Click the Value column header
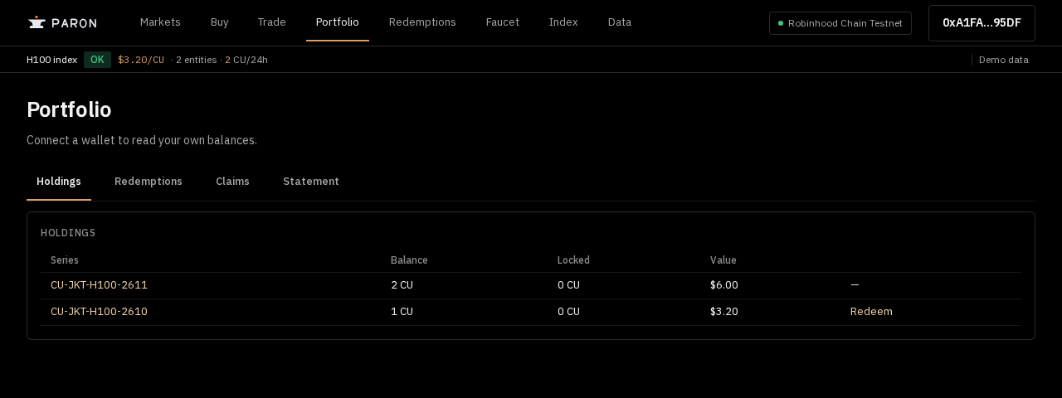The width and height of the screenshot is (1062, 398). [x=723, y=260]
